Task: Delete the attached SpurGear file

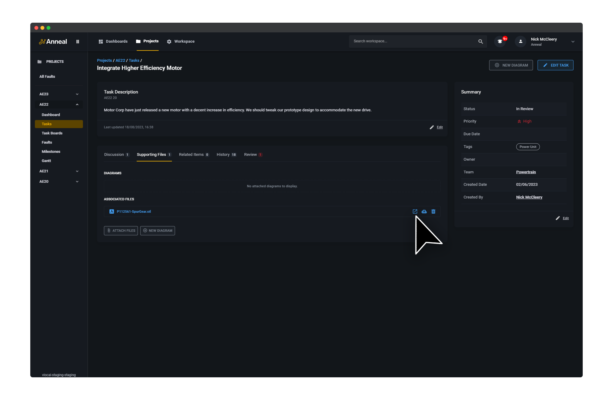Action: point(433,211)
